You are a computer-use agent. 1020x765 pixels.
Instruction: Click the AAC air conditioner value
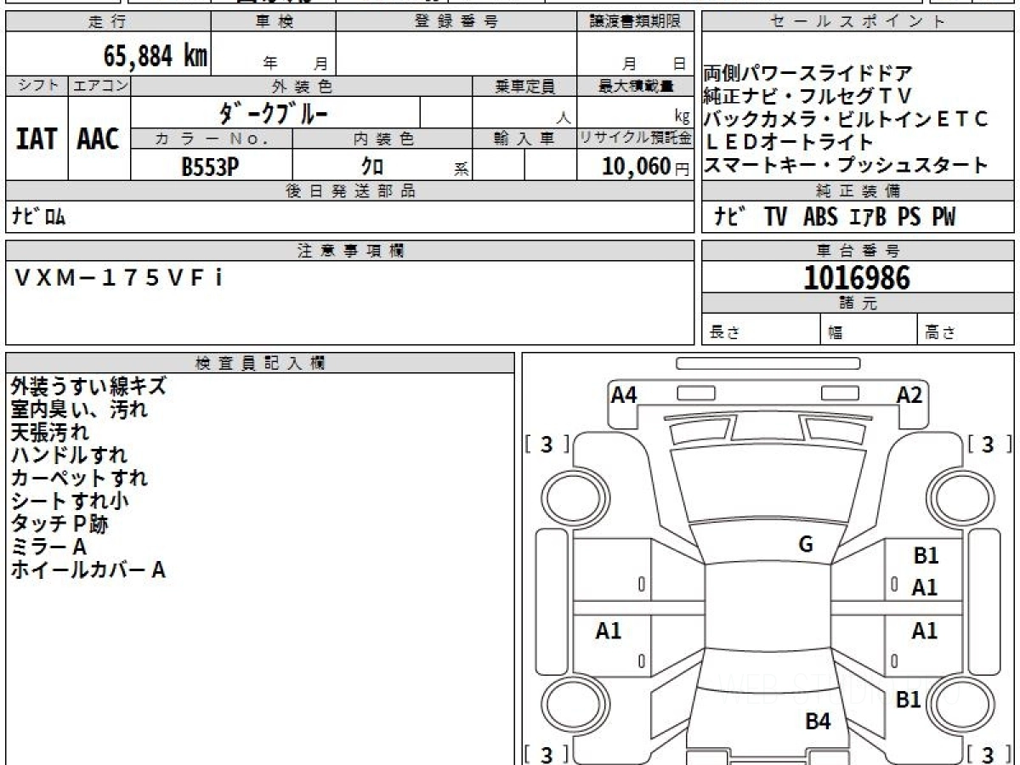click(x=99, y=139)
